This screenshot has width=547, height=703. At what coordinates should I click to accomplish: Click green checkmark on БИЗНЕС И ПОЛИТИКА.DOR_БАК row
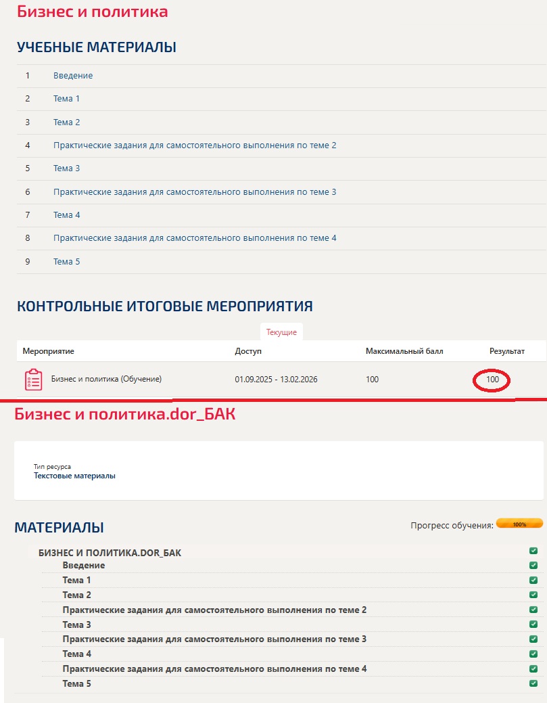click(x=533, y=551)
